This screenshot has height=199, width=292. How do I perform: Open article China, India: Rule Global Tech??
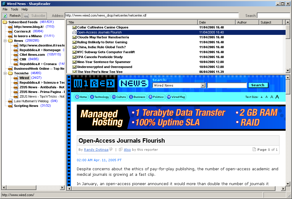point(101,47)
